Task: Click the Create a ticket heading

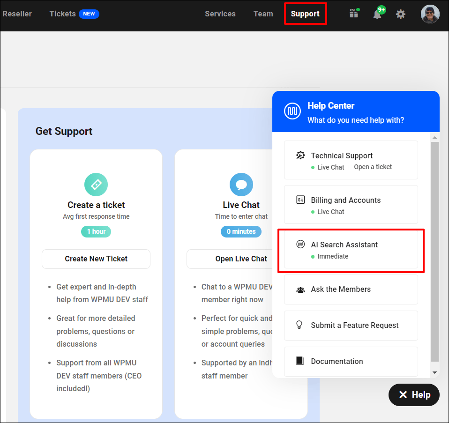Action: (96, 205)
